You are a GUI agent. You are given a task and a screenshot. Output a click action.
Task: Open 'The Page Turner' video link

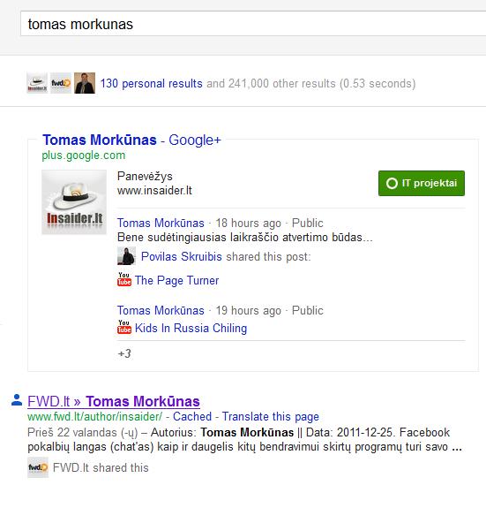(x=177, y=280)
